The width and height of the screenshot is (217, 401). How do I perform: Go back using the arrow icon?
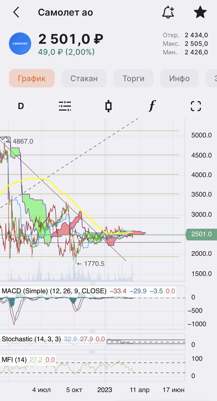pos(16,12)
